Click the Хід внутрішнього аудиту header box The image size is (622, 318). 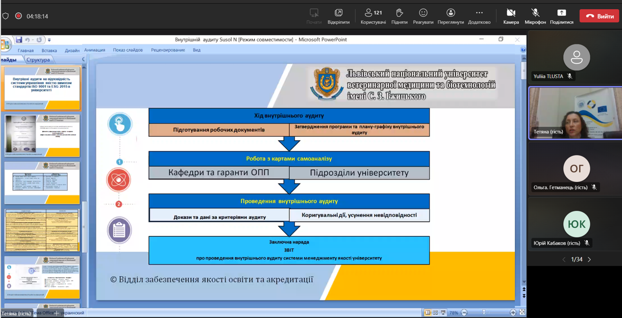tap(289, 116)
